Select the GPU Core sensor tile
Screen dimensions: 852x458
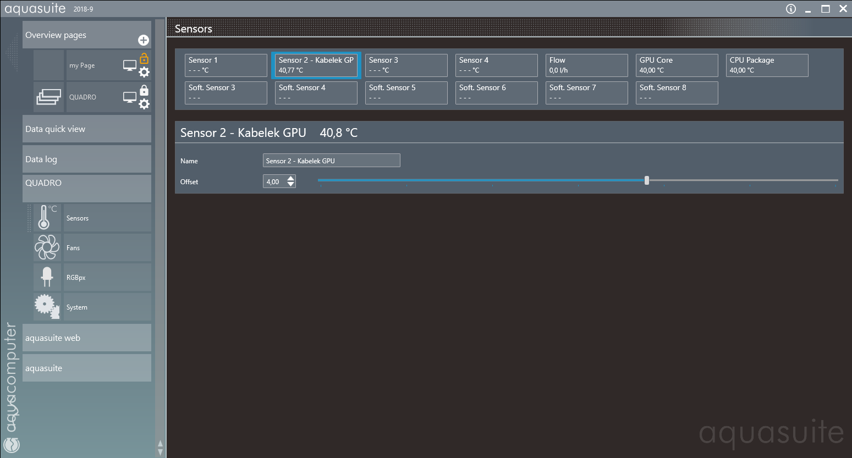coord(677,65)
